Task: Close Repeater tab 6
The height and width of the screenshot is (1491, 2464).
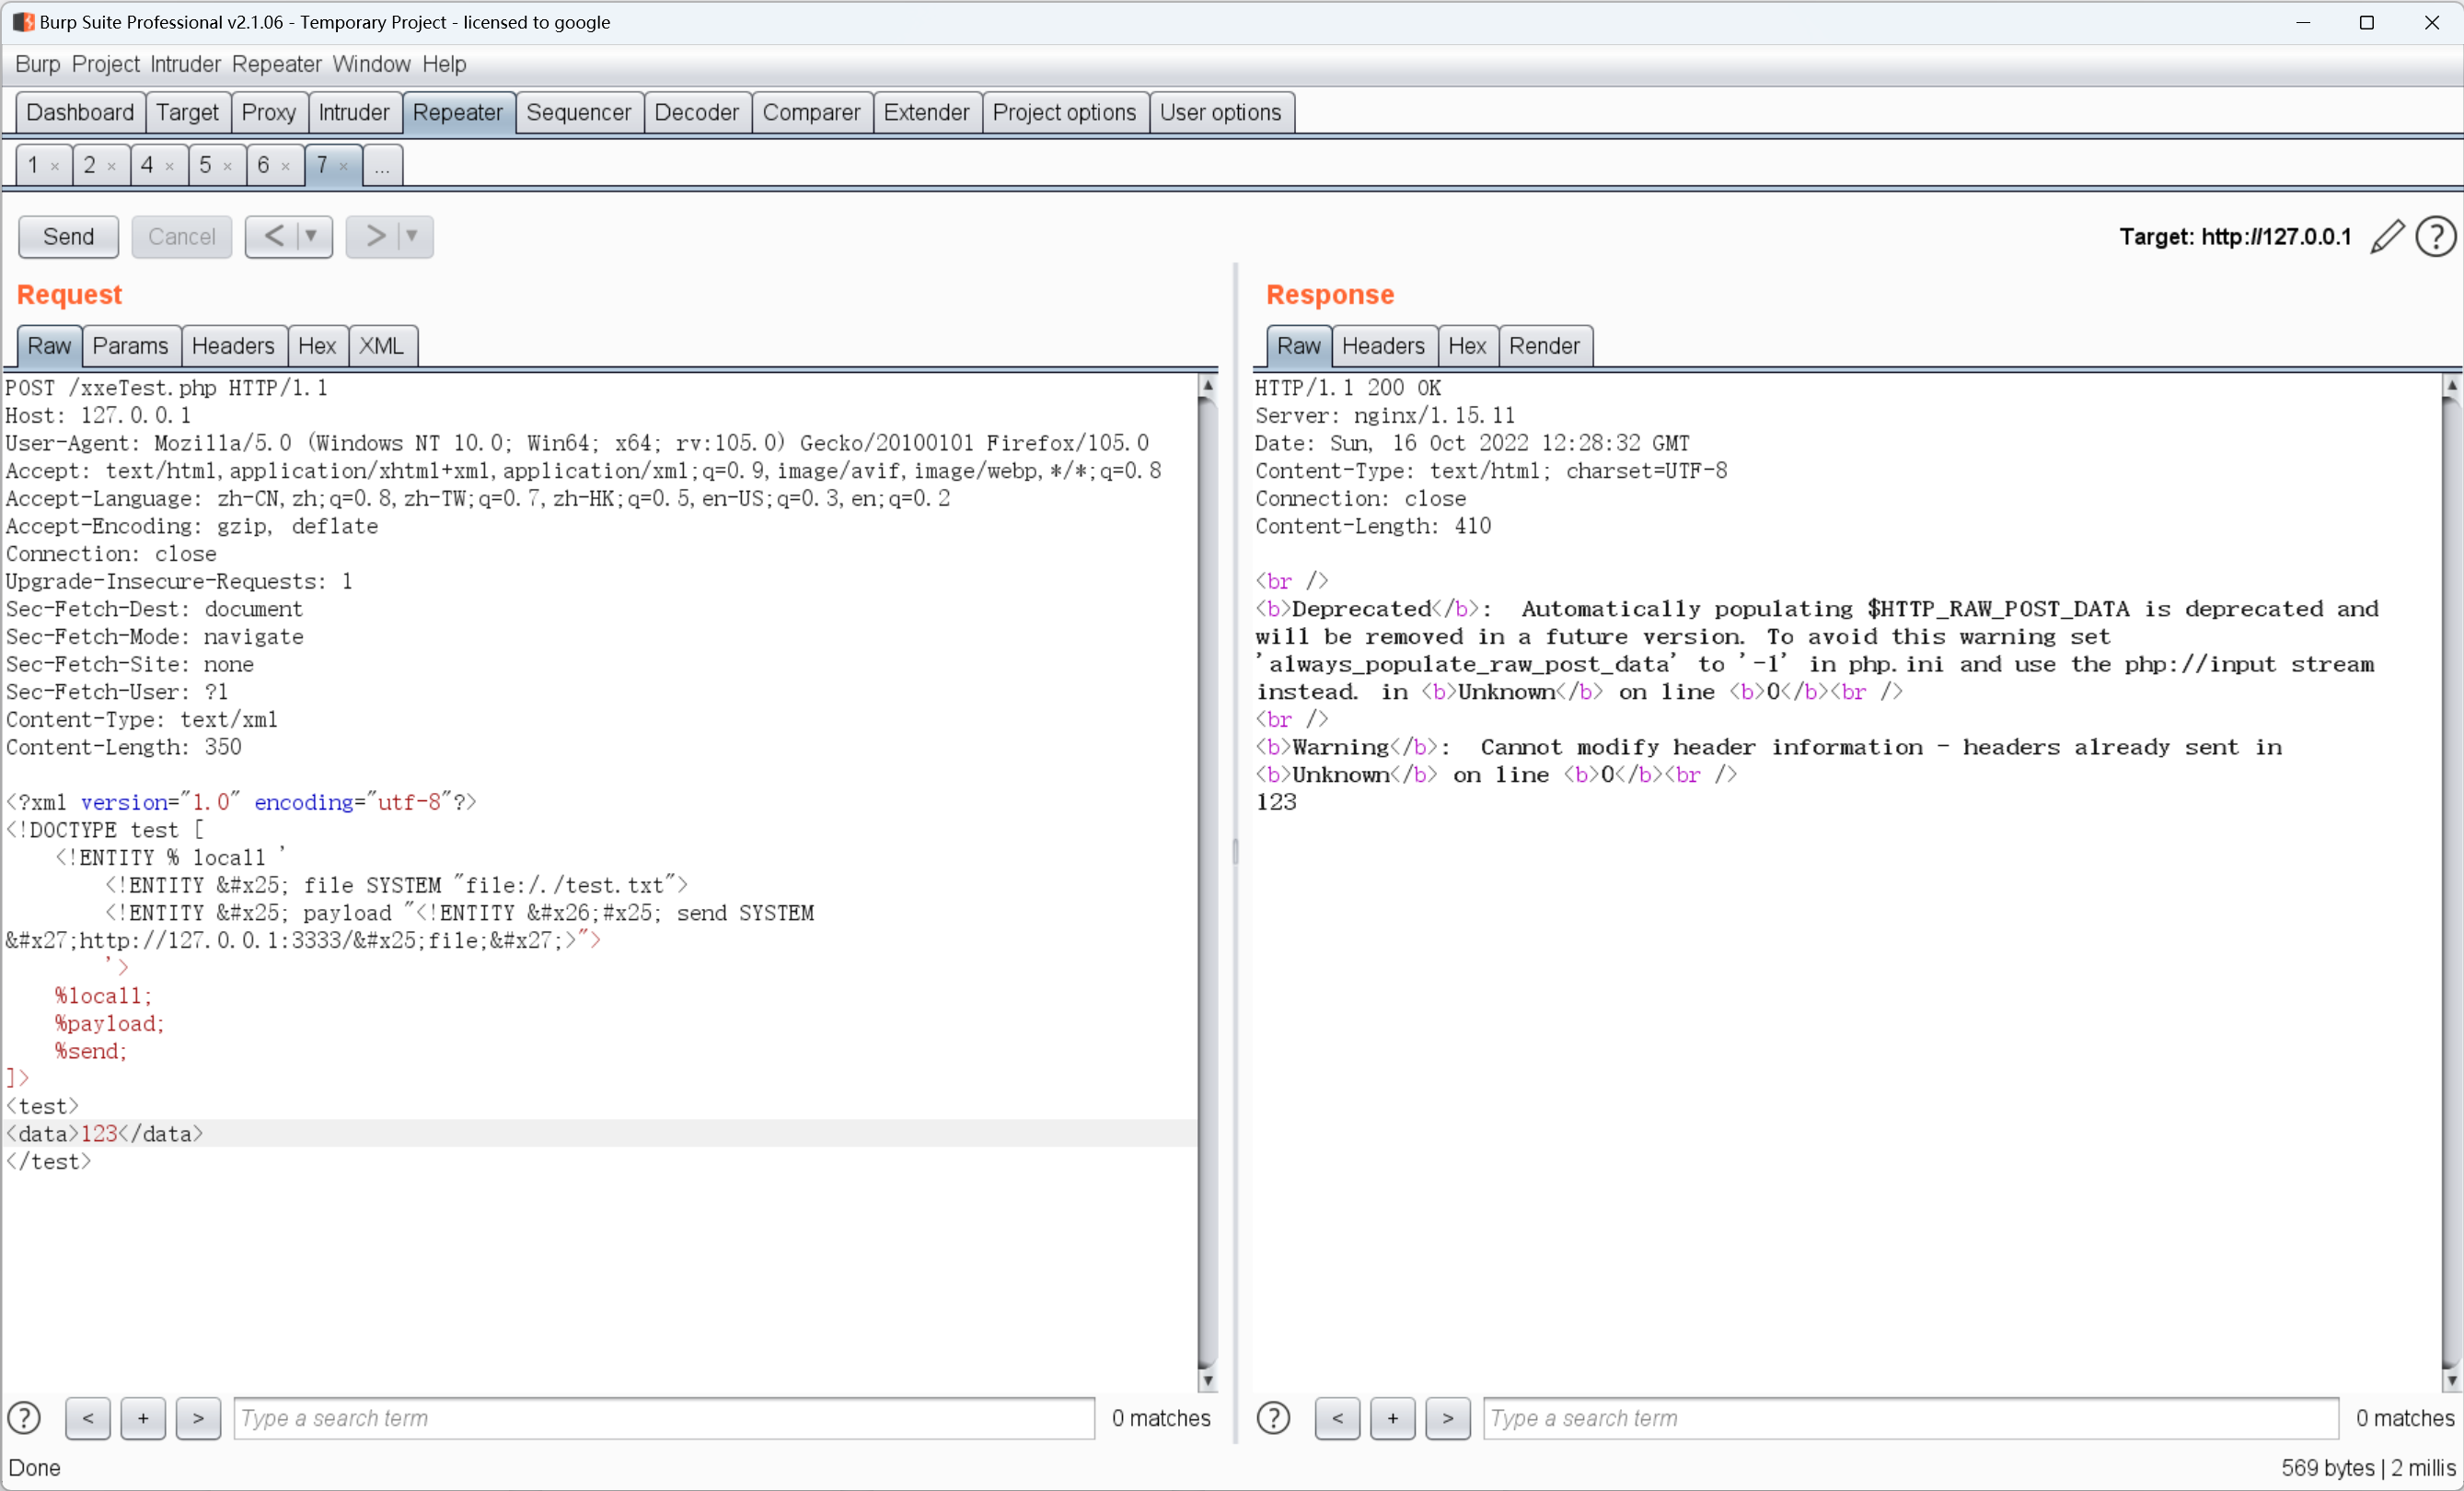Action: coord(286,166)
